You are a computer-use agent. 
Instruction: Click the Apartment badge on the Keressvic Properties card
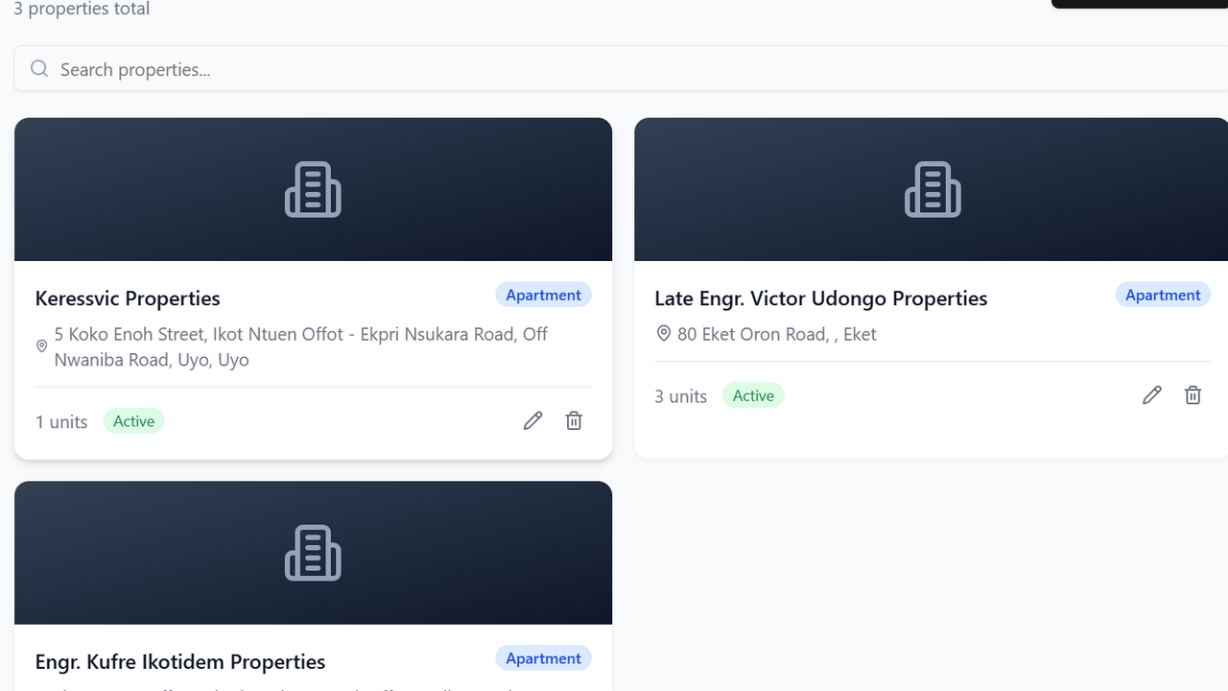pyautogui.click(x=543, y=295)
